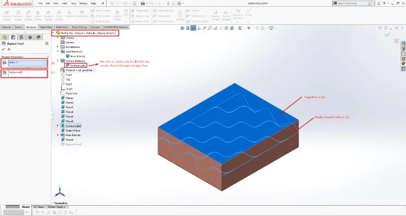Click the Revolved Surface tool
This screenshot has height=216, width=406.
click(18, 15)
